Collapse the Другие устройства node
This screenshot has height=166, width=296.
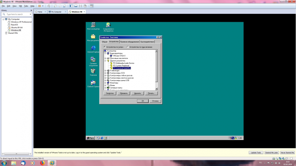pos(105,61)
